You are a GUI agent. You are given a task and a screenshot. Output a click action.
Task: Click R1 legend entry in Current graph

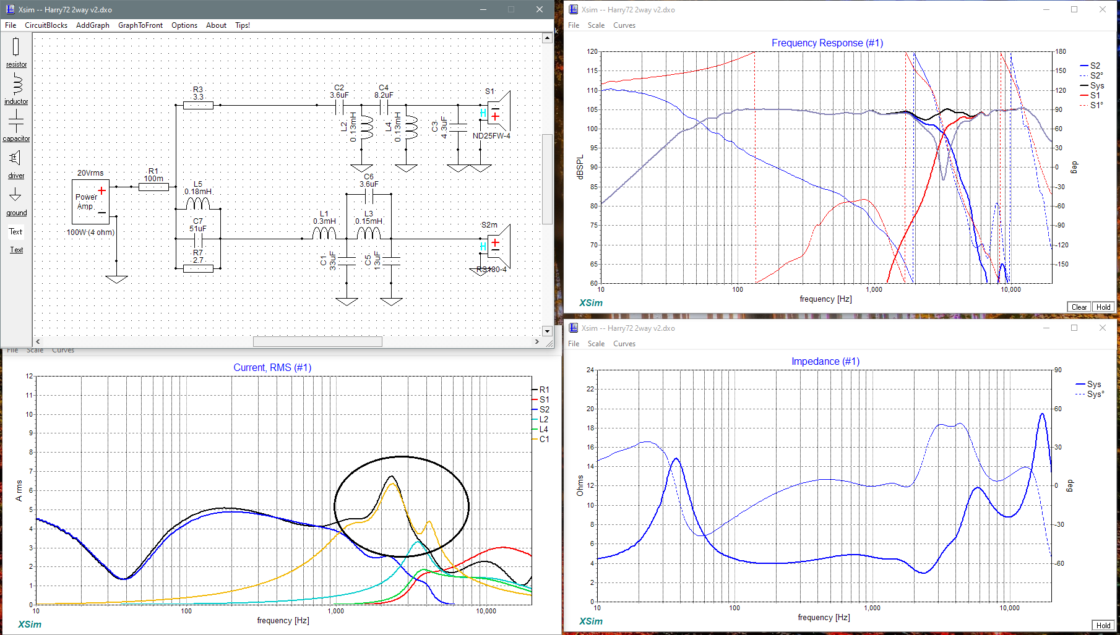pos(541,390)
